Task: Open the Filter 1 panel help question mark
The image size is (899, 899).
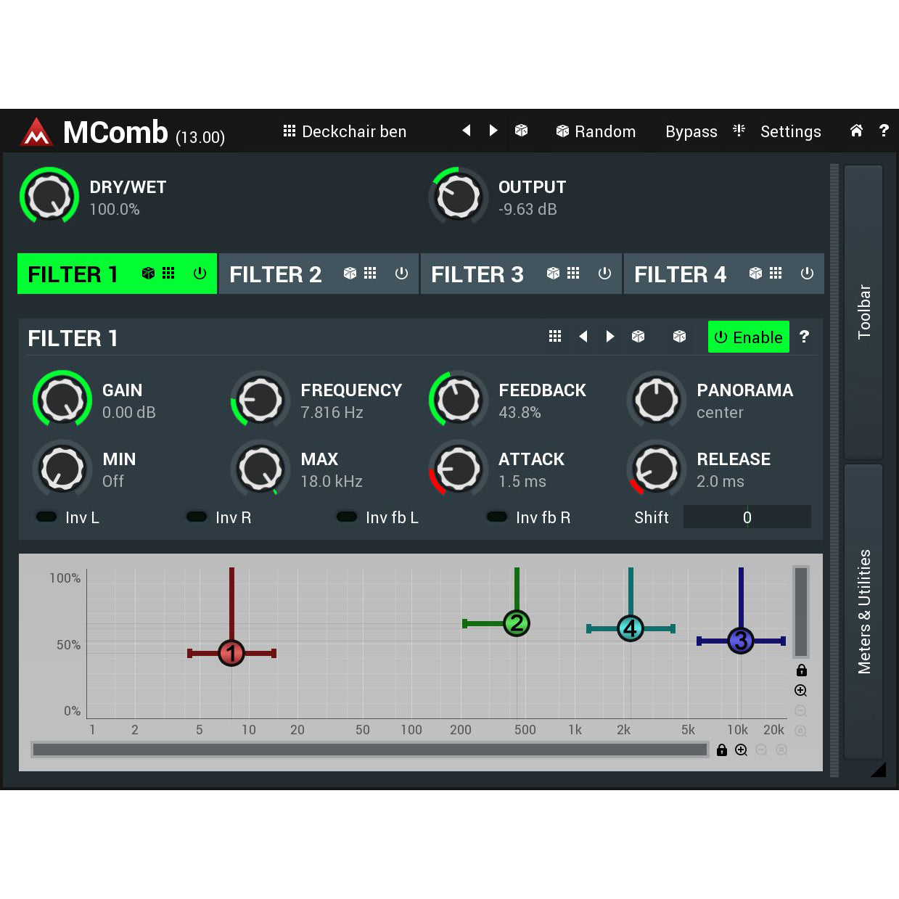Action: (x=804, y=337)
